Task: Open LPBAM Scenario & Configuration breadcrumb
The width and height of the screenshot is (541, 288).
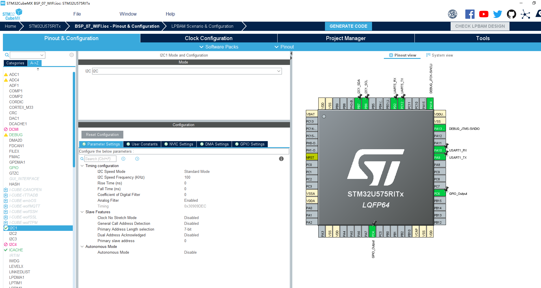Action: (x=202, y=26)
